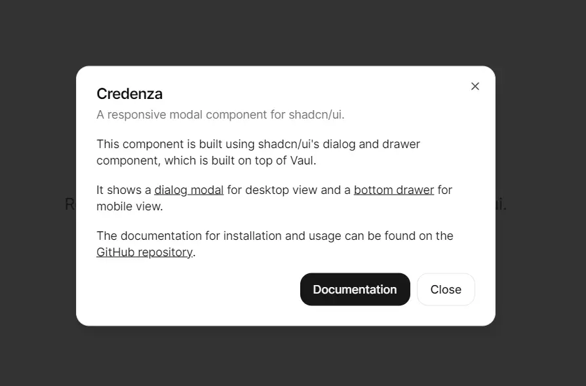586x386 pixels.
Task: Click the dark overlay above the dialog
Action: (x=292, y=33)
